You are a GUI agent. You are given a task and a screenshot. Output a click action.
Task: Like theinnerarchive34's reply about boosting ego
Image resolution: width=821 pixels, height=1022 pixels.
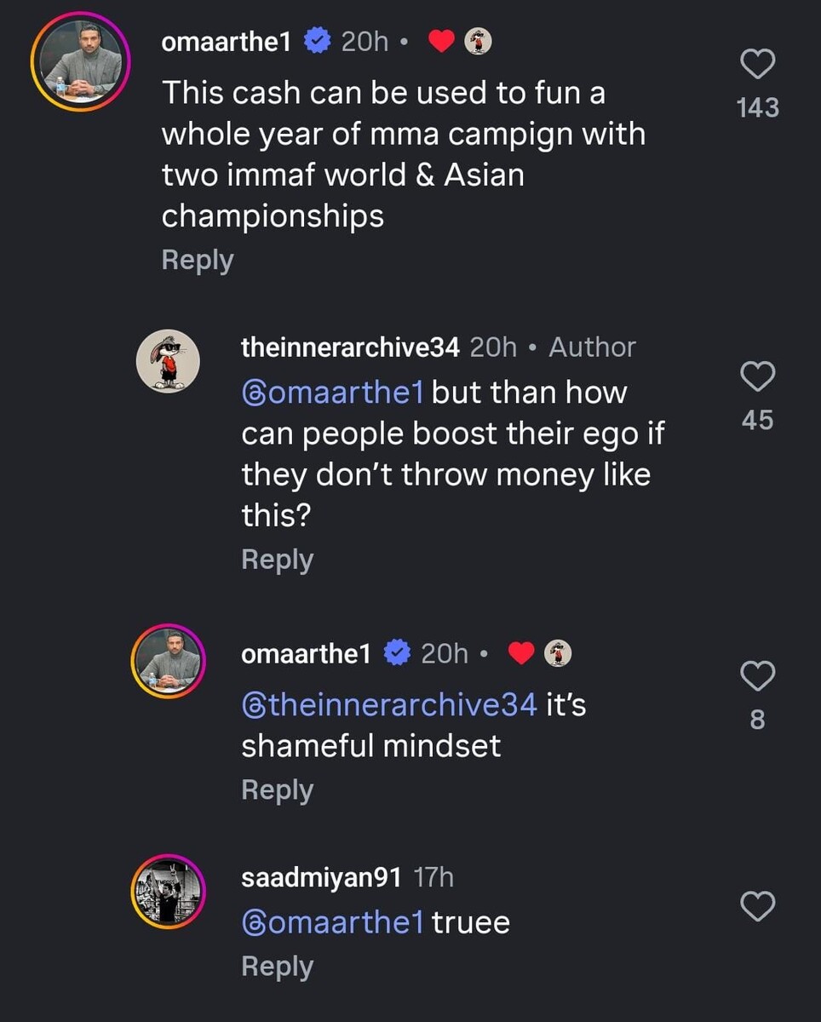tap(757, 377)
